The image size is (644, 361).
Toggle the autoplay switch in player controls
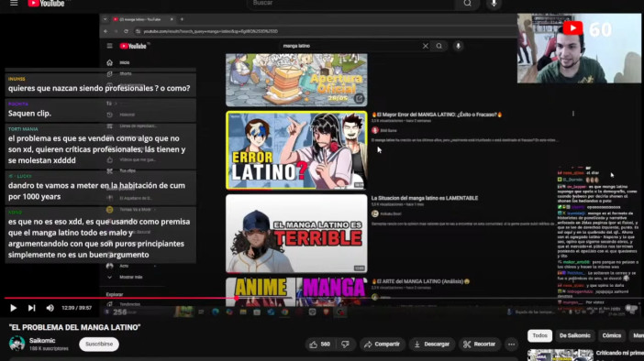[x=632, y=308]
